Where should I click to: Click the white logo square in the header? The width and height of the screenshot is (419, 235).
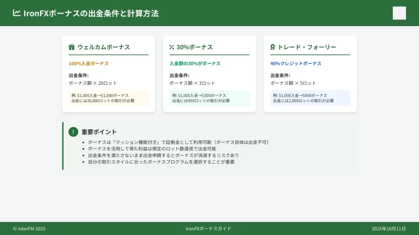[399, 13]
